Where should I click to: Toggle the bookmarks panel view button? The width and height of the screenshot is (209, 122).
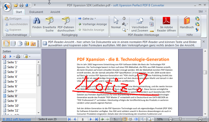pos(13,43)
